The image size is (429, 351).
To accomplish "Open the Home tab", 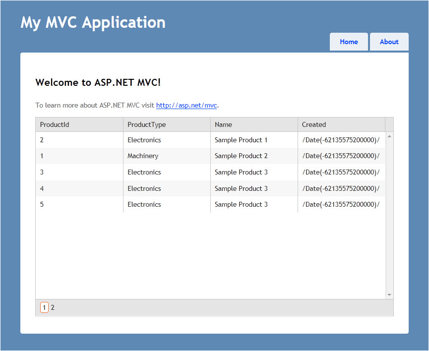I will [x=349, y=42].
